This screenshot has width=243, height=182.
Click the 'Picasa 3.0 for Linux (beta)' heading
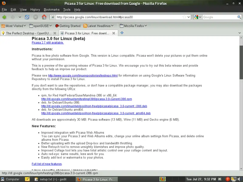[x=58, y=39]
